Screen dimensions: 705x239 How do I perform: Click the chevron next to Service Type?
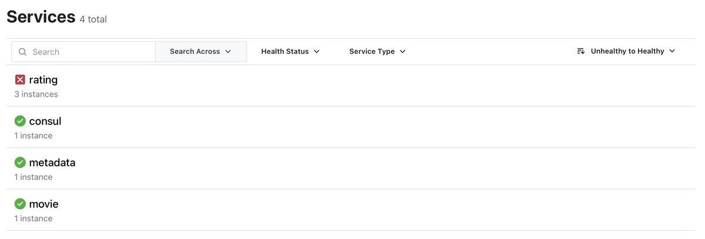coord(402,52)
